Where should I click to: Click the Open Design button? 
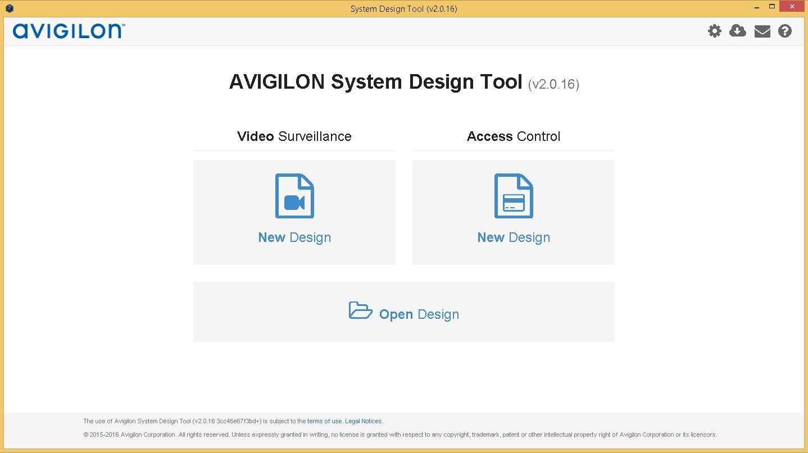tap(404, 312)
